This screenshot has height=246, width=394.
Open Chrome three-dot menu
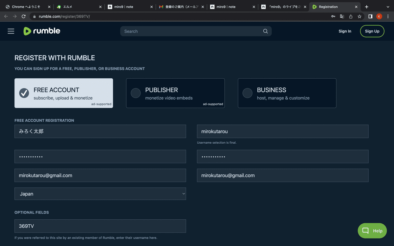point(388,16)
